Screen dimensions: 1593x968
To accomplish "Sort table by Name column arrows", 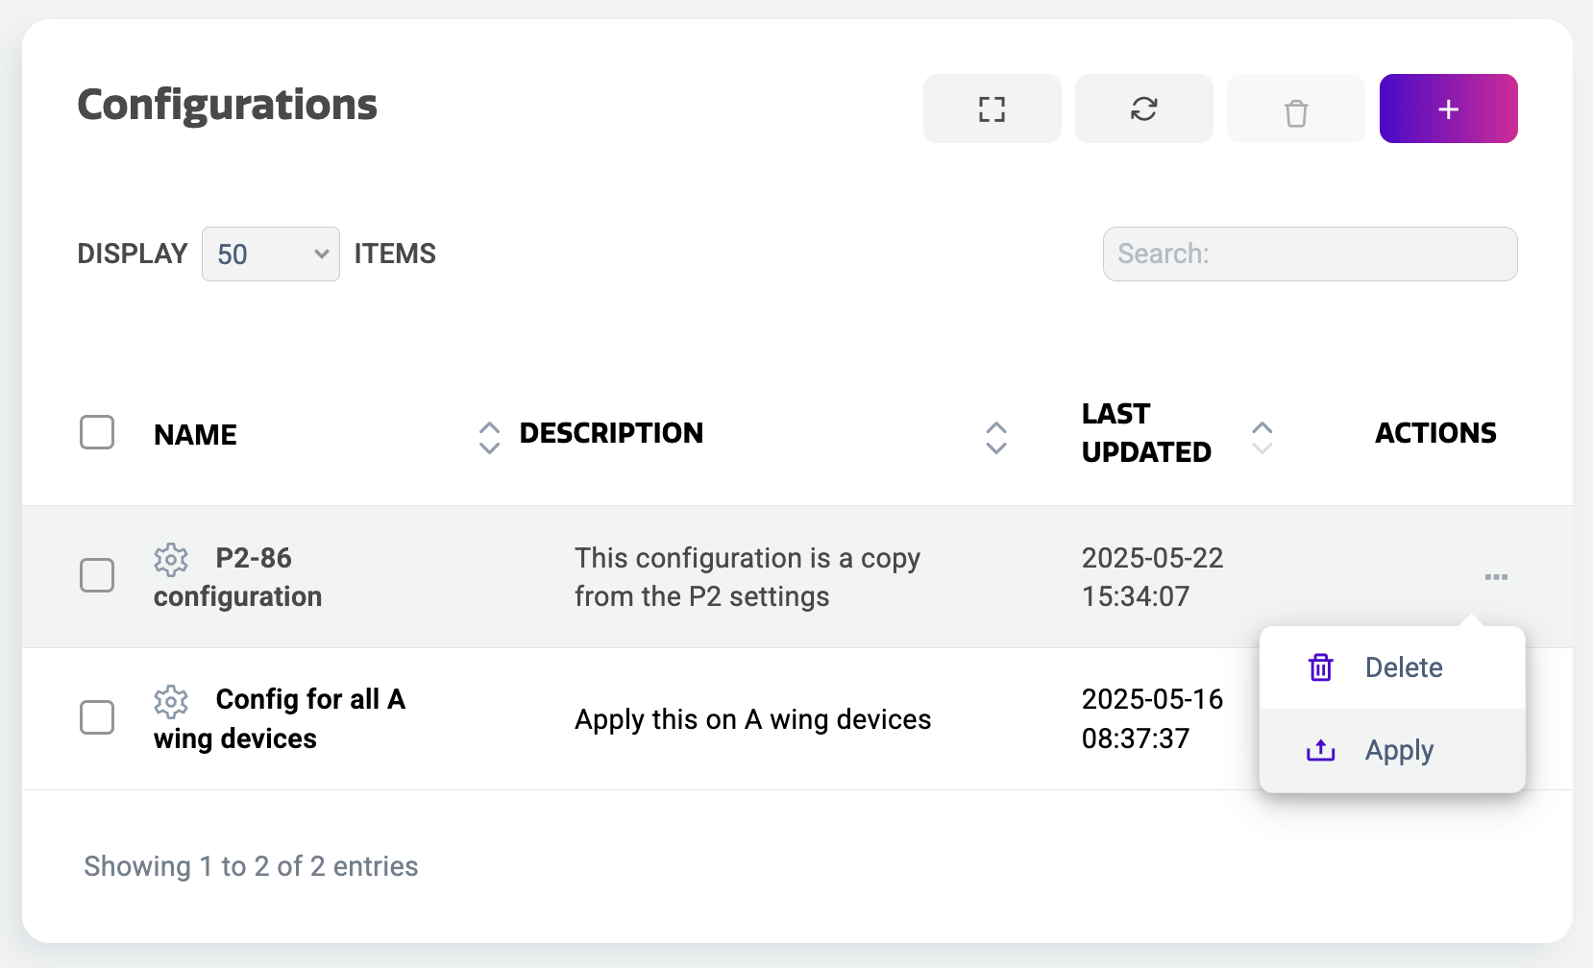I will click(489, 437).
